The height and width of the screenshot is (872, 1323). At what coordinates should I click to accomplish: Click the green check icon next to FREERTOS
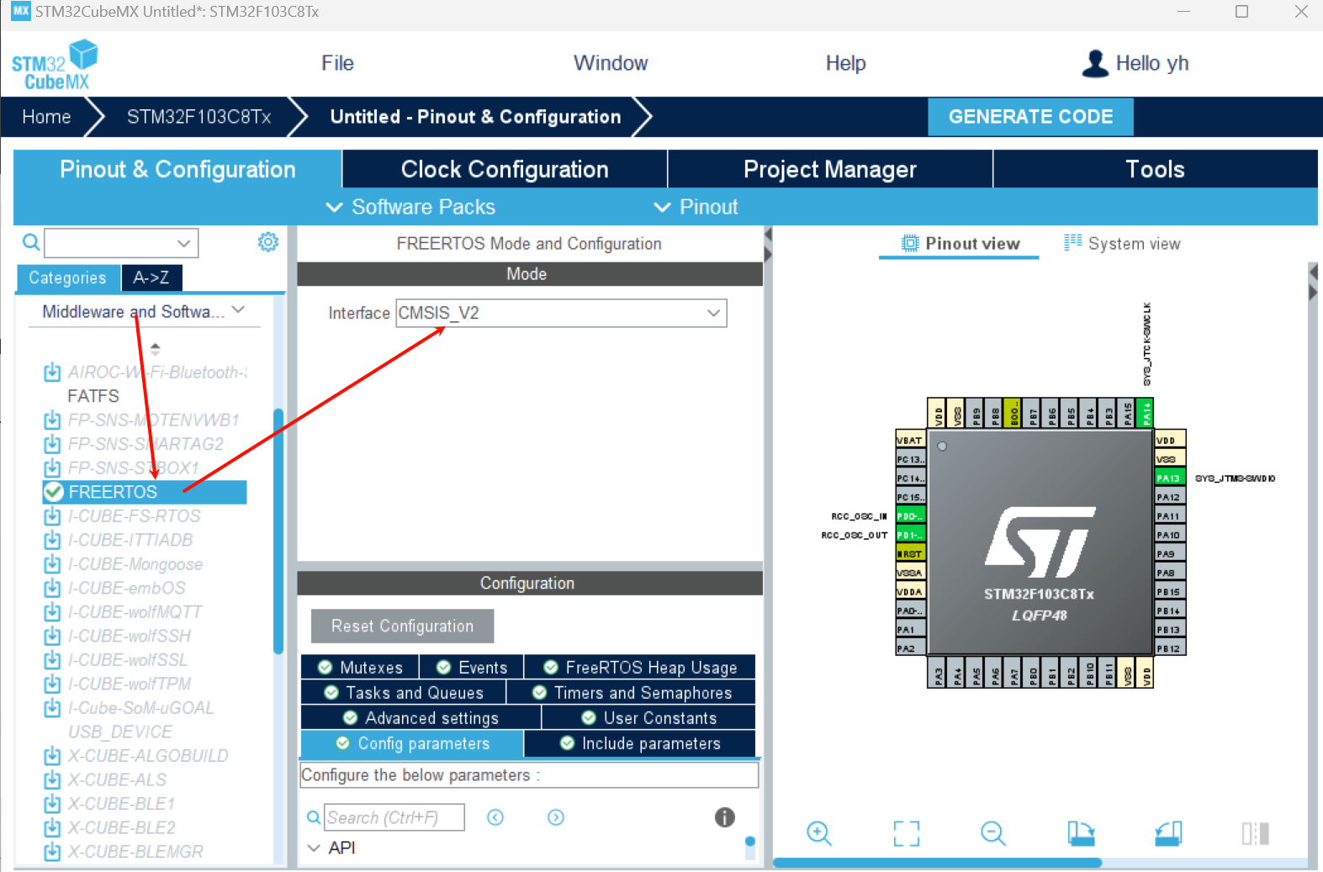coord(54,492)
